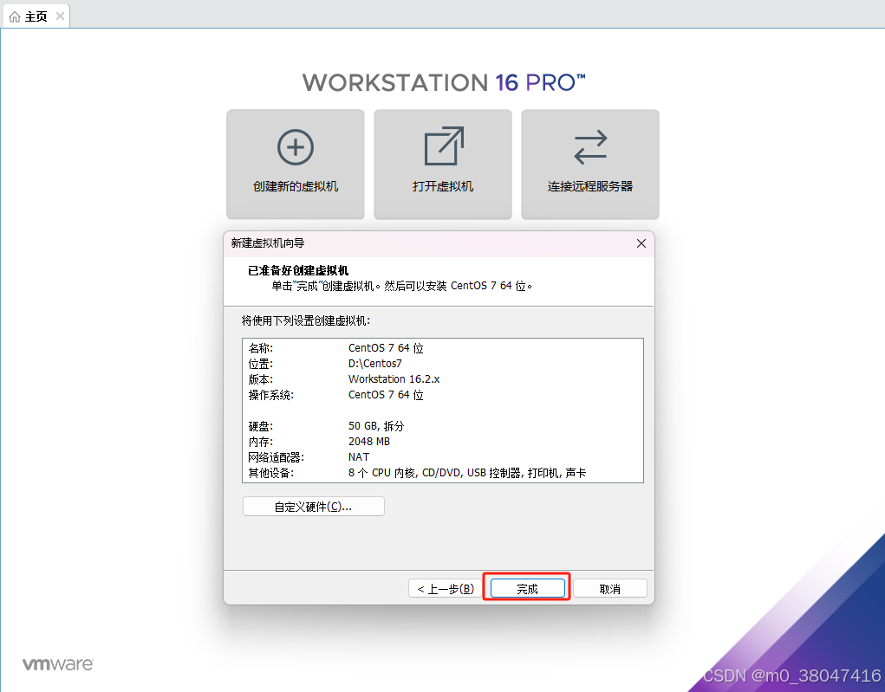Click the plus icon for creating new VM

click(x=296, y=147)
